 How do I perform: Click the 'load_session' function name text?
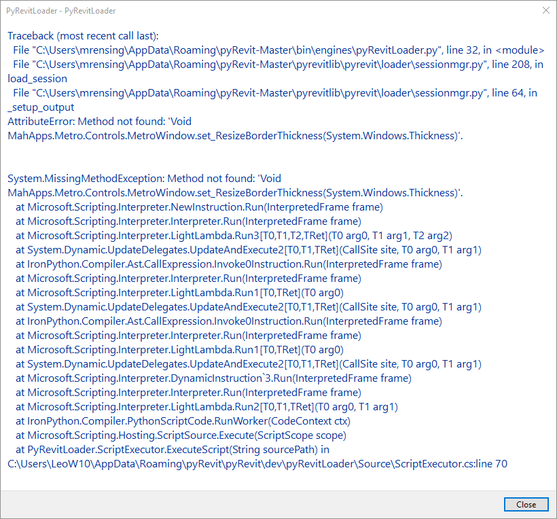tap(37, 79)
